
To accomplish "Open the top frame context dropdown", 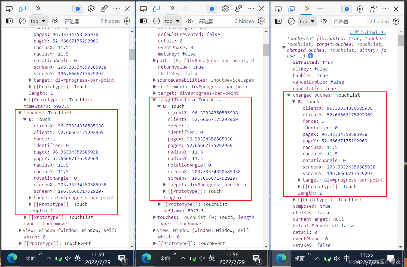I will point(38,21).
